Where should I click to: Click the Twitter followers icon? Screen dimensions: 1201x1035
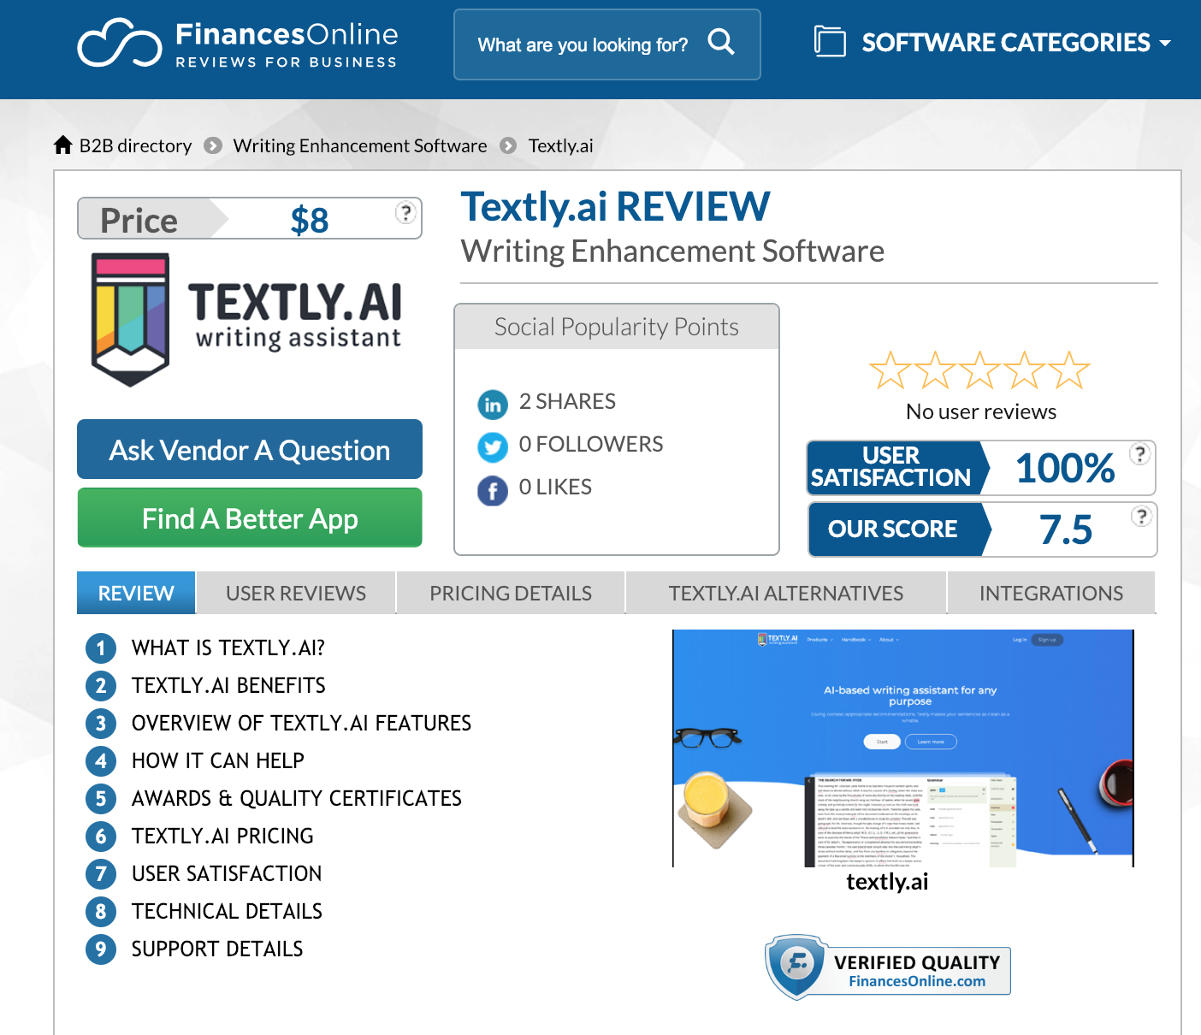point(493,447)
